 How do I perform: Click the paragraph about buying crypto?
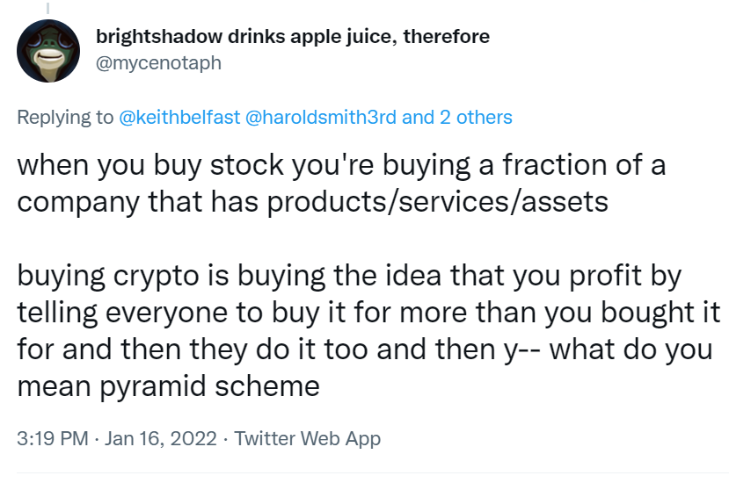(368, 331)
